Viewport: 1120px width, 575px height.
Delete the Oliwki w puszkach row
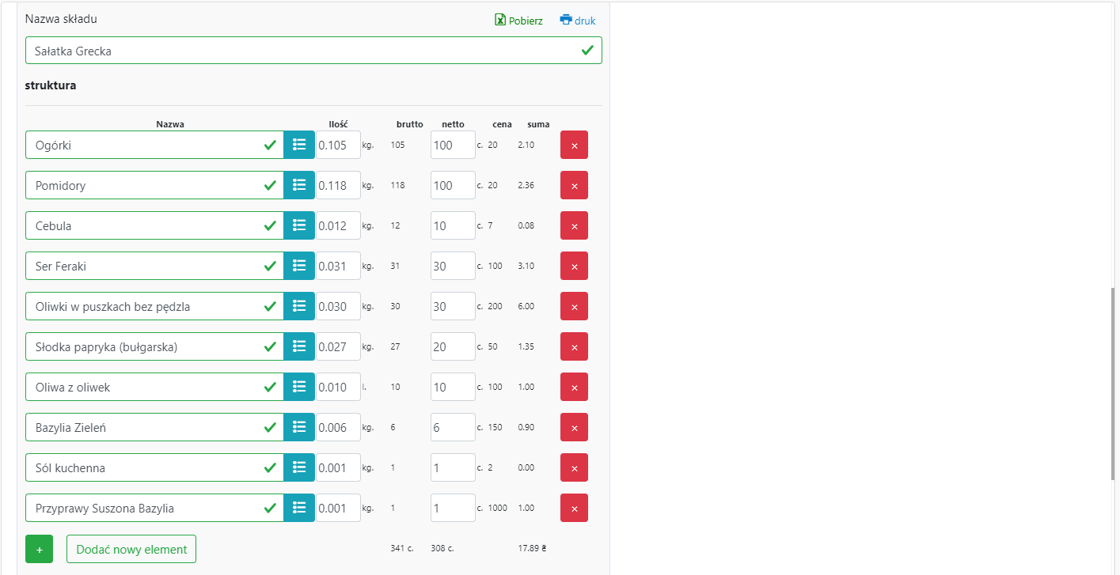click(574, 307)
